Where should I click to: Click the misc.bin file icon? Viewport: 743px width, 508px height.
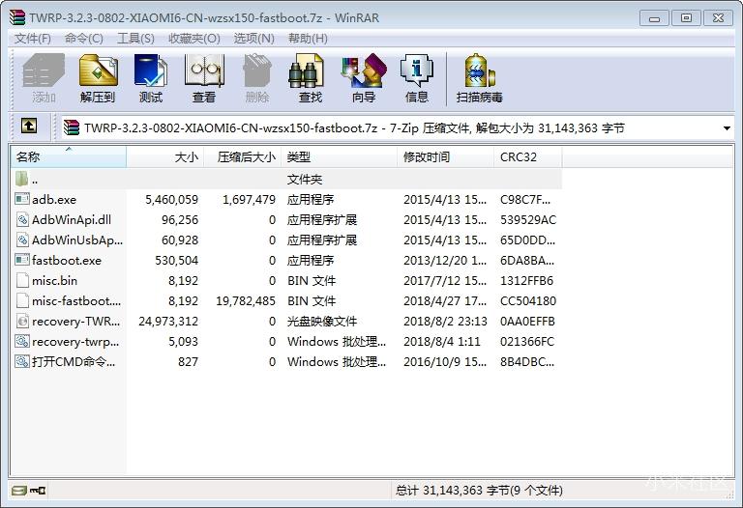22,280
